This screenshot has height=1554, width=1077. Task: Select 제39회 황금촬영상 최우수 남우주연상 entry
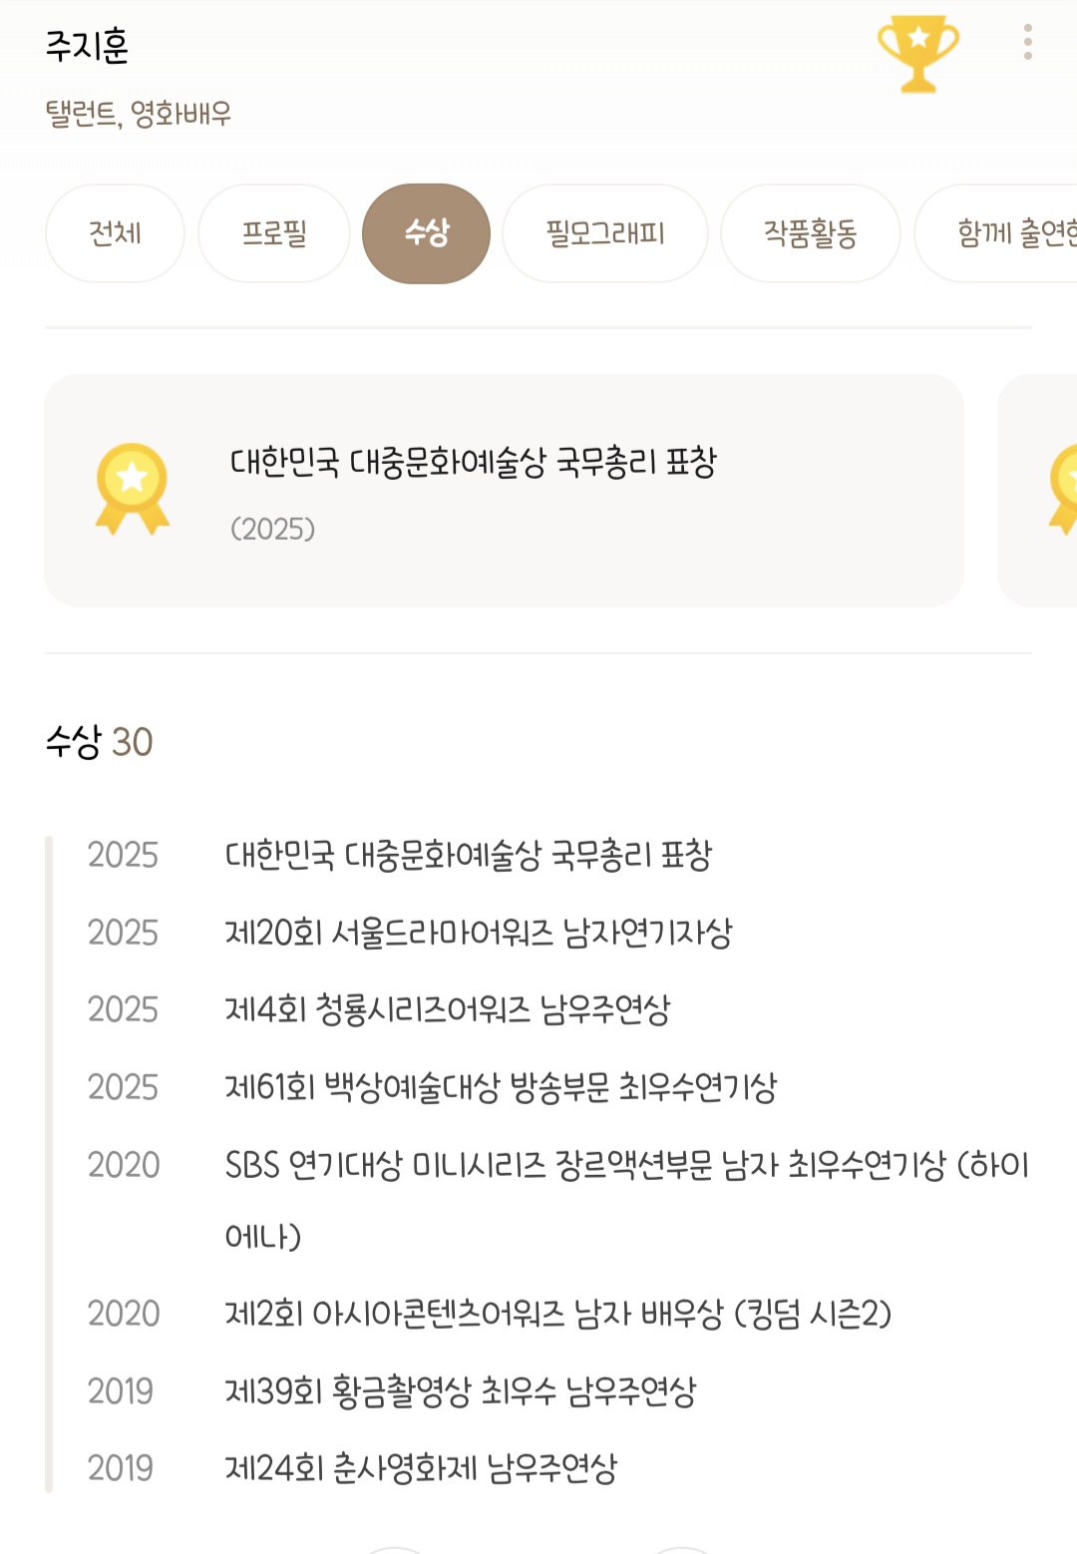(x=460, y=1391)
